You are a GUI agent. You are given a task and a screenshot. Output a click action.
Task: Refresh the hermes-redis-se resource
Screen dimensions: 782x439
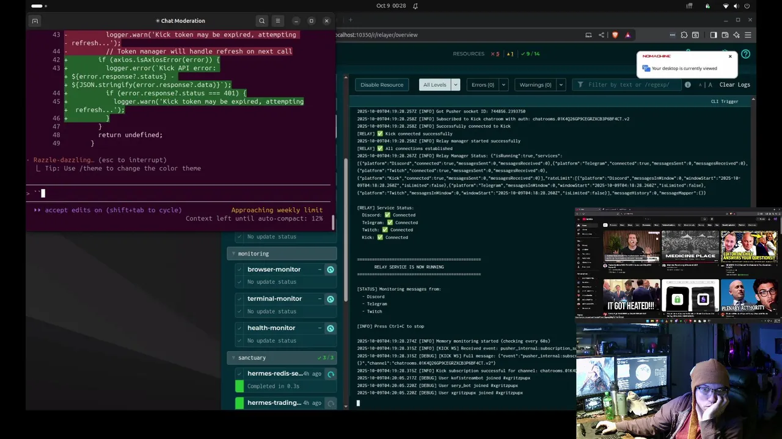[331, 374]
